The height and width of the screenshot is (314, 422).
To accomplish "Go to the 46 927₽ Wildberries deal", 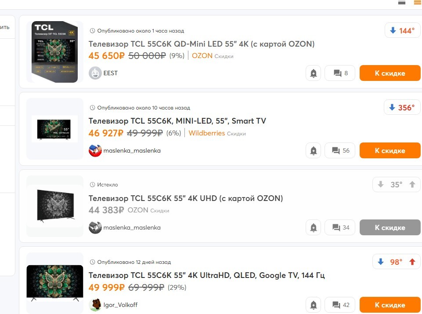I will [390, 150].
